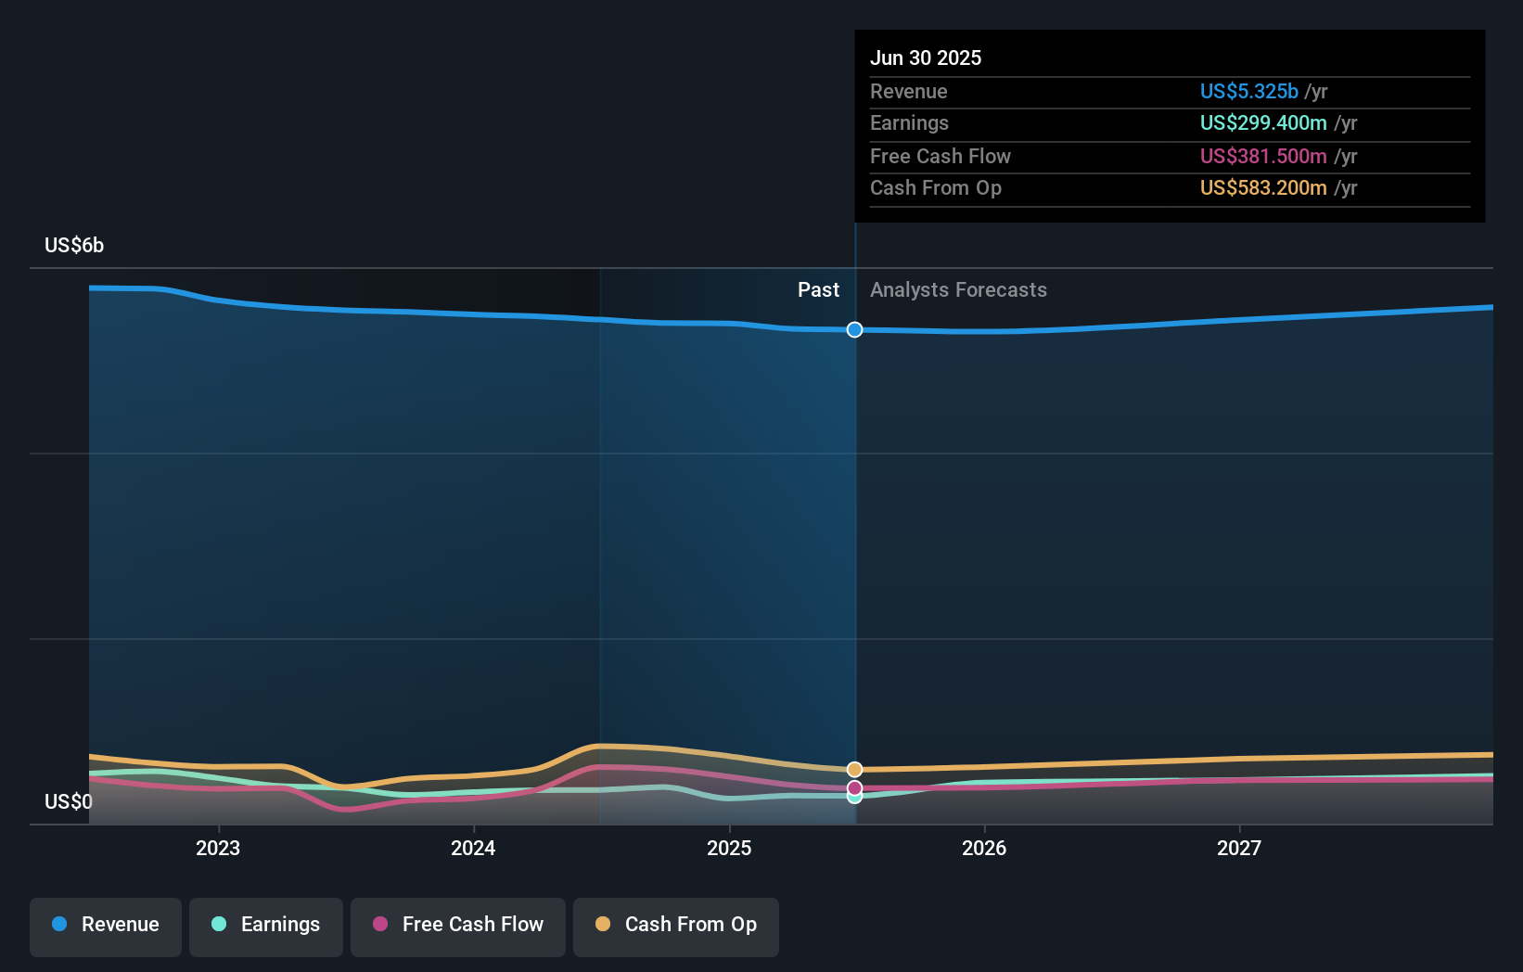Viewport: 1523px width, 972px height.
Task: Toggle the Cash From Op legend button
Action: (676, 927)
